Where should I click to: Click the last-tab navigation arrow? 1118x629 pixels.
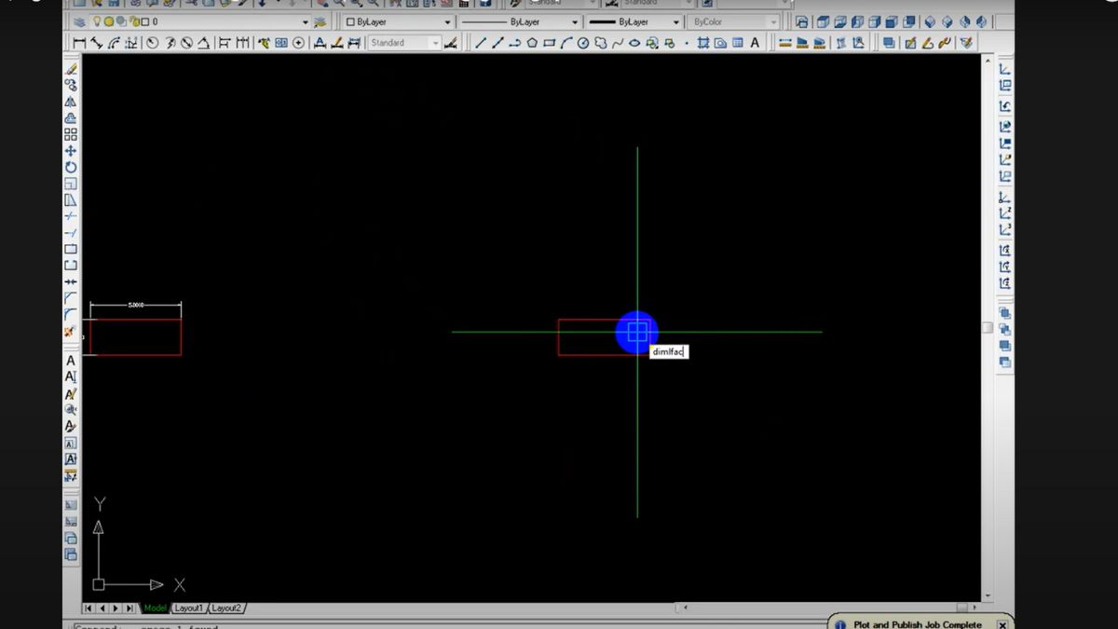click(x=130, y=608)
